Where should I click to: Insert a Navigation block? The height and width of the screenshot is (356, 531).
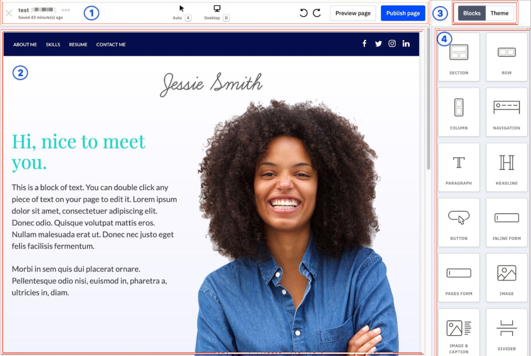pyautogui.click(x=506, y=111)
